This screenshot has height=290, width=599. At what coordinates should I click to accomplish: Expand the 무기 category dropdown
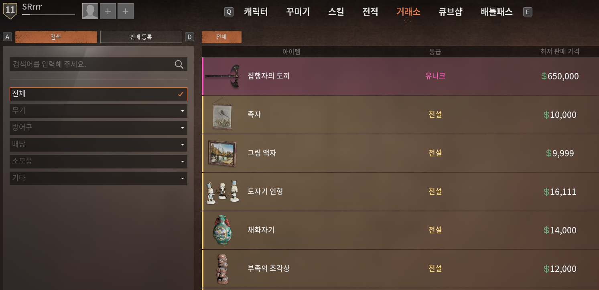(98, 111)
